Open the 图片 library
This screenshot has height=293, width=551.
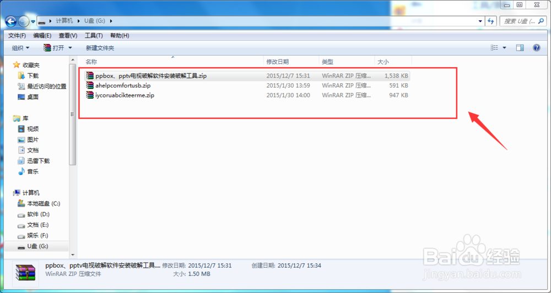coord(28,139)
